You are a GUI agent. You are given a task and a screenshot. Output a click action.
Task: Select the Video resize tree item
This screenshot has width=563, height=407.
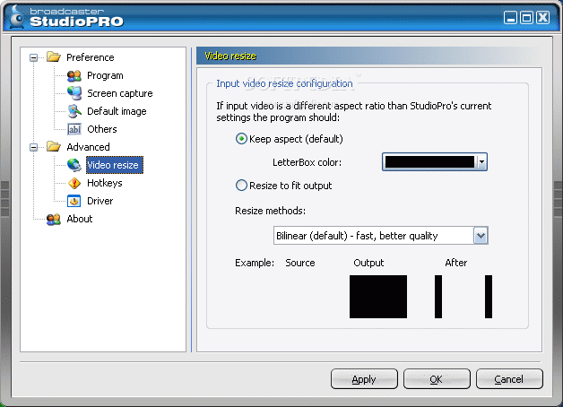(115, 165)
